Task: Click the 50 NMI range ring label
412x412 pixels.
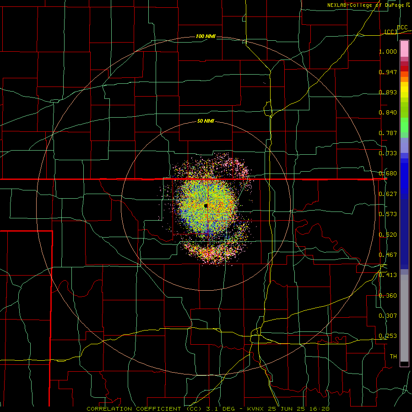Action: point(206,121)
